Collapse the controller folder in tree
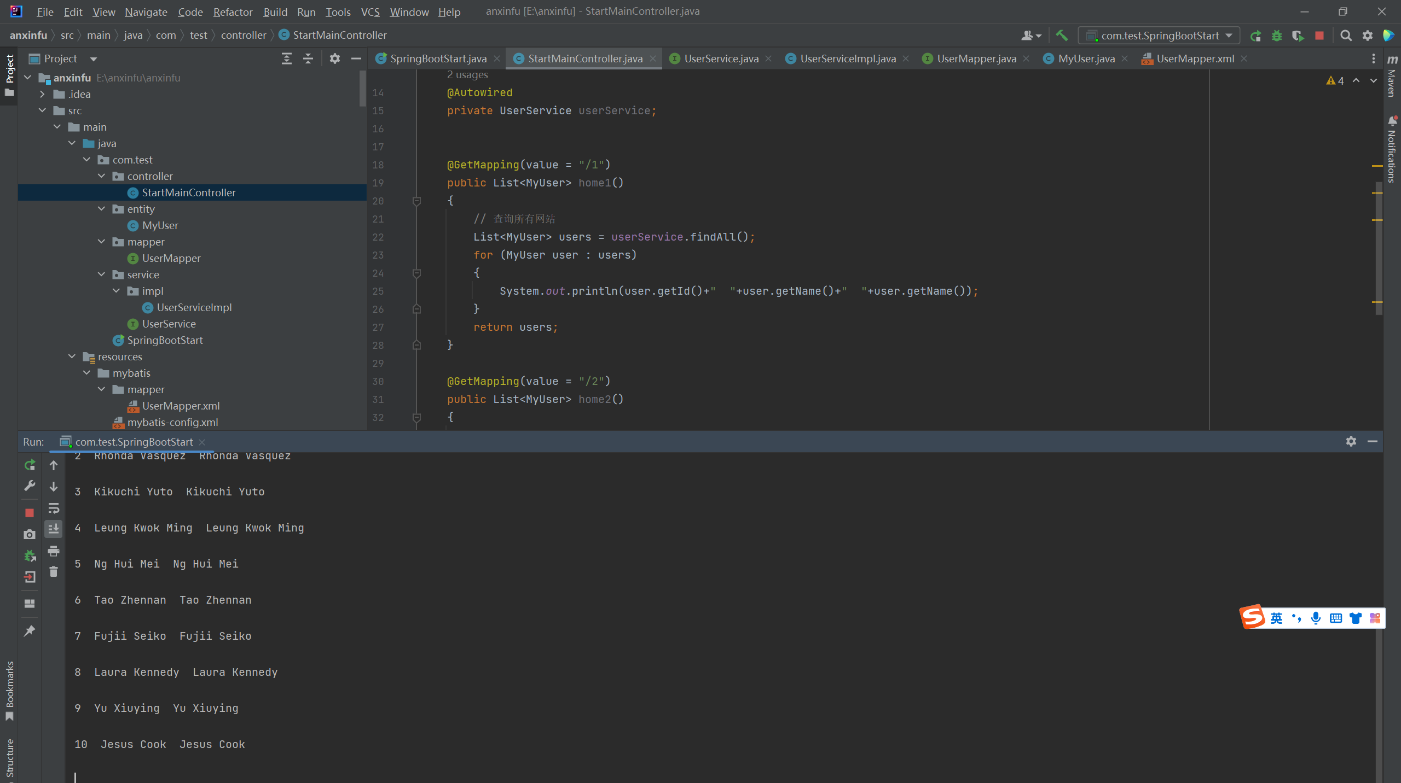Image resolution: width=1401 pixels, height=783 pixels. coord(101,176)
